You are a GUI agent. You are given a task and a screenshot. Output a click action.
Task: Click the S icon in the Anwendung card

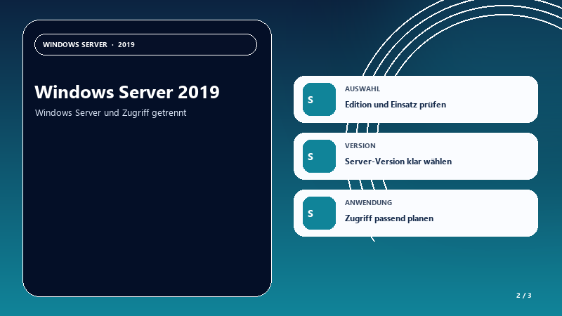319,213
